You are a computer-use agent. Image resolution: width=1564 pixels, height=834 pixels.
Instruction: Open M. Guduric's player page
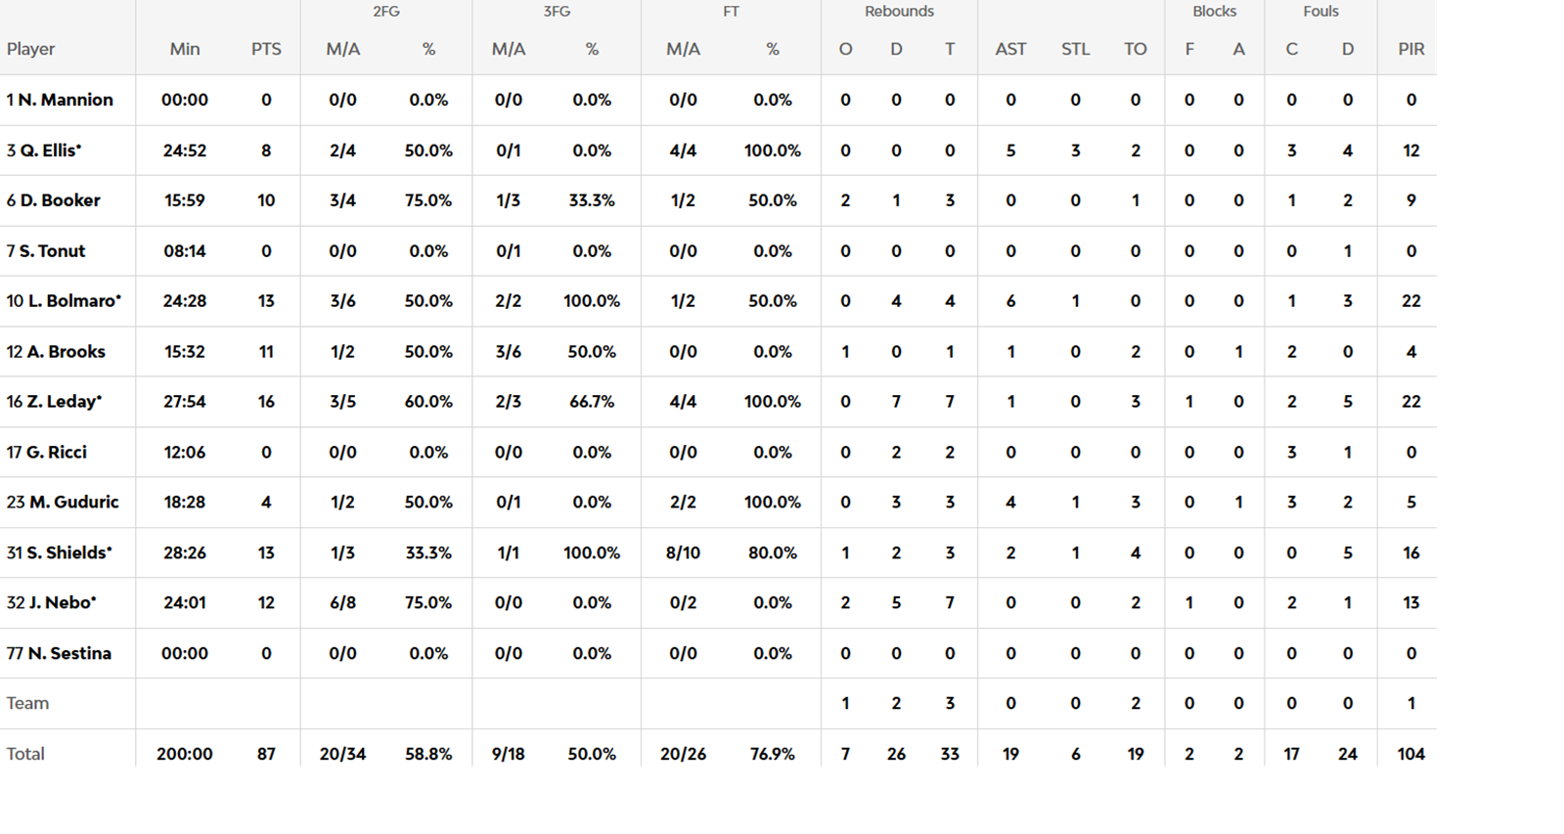(x=73, y=503)
